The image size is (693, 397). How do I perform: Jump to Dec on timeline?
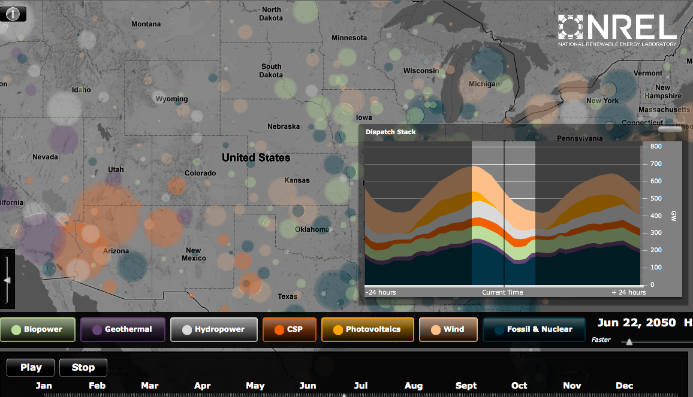625,386
